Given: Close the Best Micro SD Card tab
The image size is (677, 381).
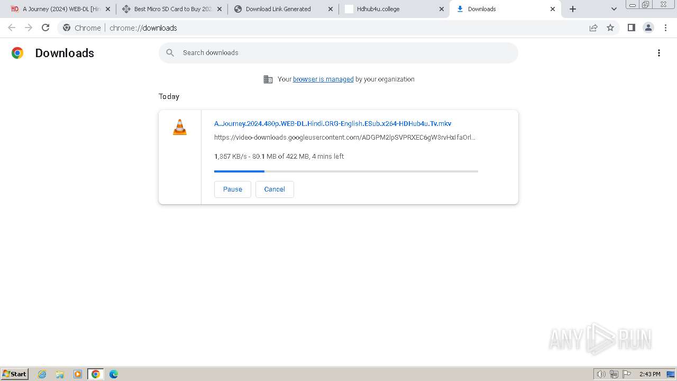Looking at the screenshot, I should click(219, 9).
